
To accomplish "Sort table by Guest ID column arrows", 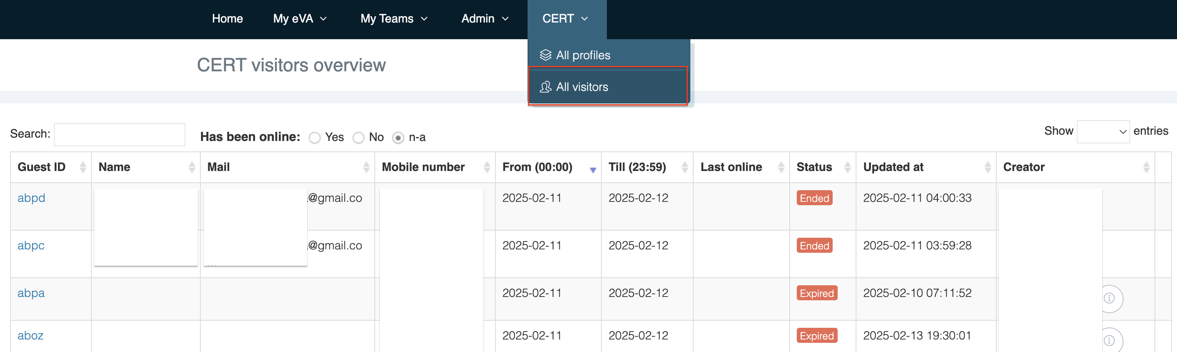I will point(83,167).
